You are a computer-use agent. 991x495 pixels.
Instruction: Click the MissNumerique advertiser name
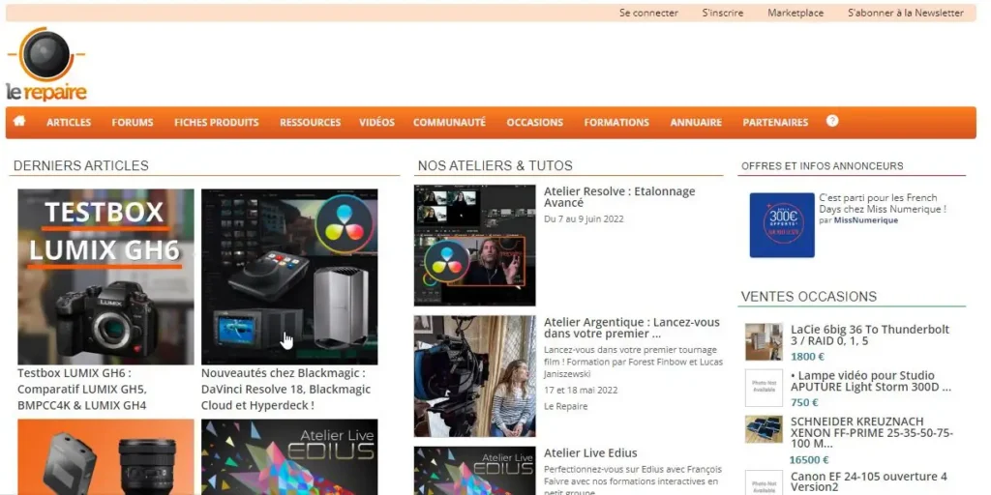point(866,220)
